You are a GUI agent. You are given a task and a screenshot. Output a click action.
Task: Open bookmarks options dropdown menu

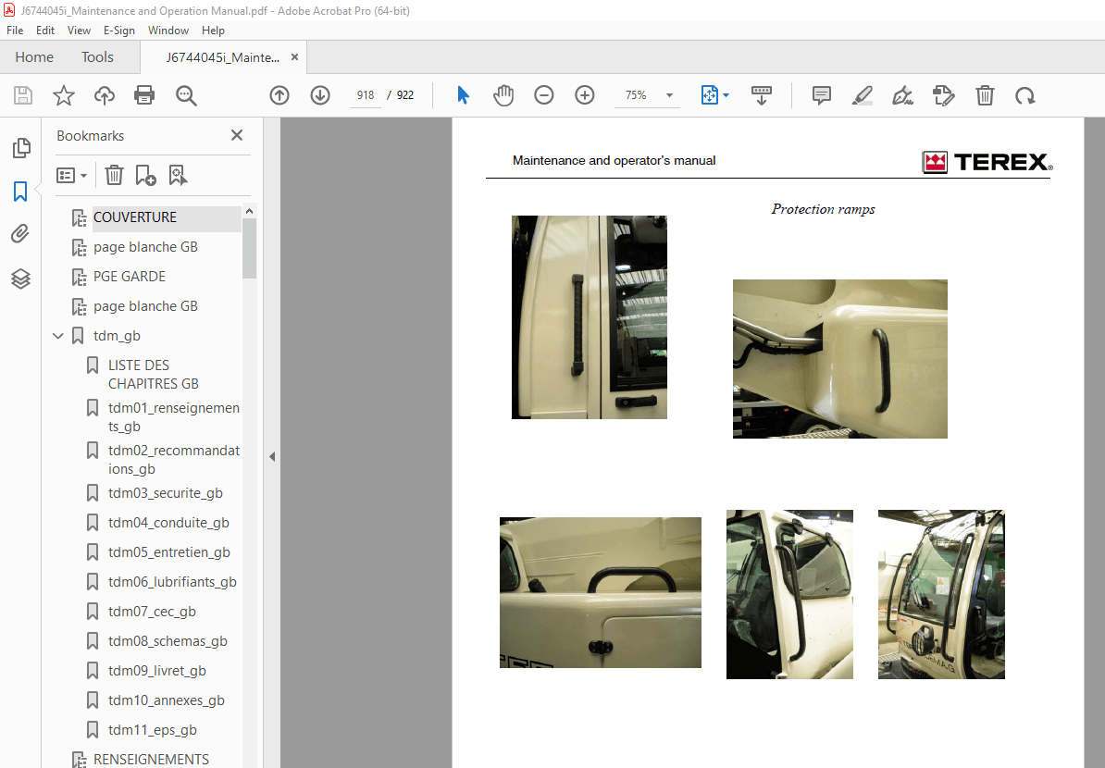tap(72, 175)
